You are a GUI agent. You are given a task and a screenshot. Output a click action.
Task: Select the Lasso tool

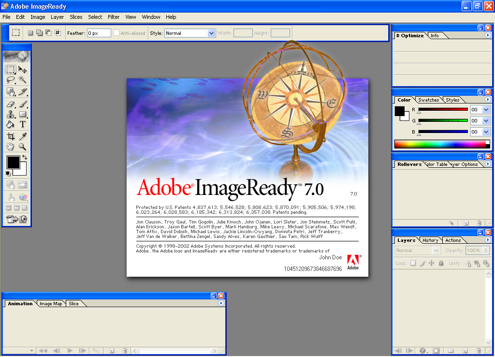click(x=11, y=80)
